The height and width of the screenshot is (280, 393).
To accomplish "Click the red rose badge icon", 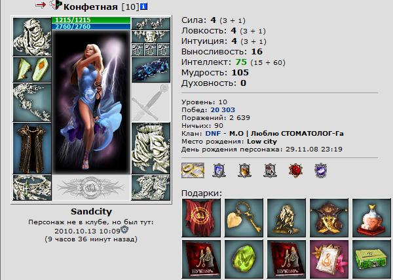I will coord(296,170).
